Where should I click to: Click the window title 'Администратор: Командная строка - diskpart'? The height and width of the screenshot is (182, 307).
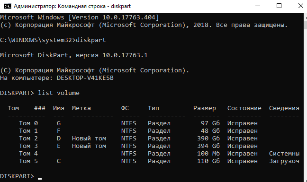tap(72, 6)
